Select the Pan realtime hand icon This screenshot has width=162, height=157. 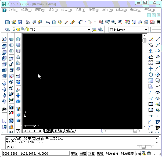point(101,22)
